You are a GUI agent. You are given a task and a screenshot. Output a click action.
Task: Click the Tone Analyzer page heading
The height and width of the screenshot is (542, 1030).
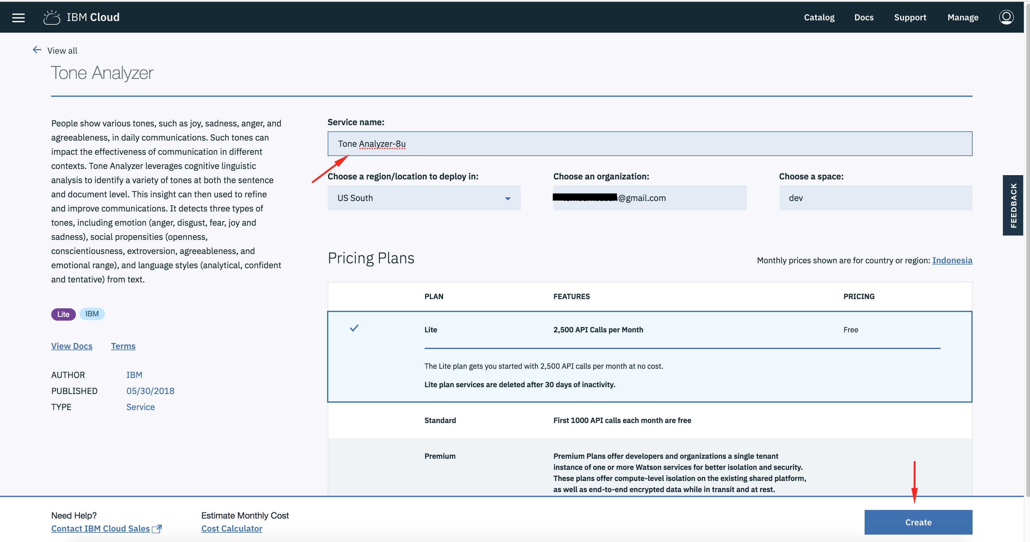point(102,73)
